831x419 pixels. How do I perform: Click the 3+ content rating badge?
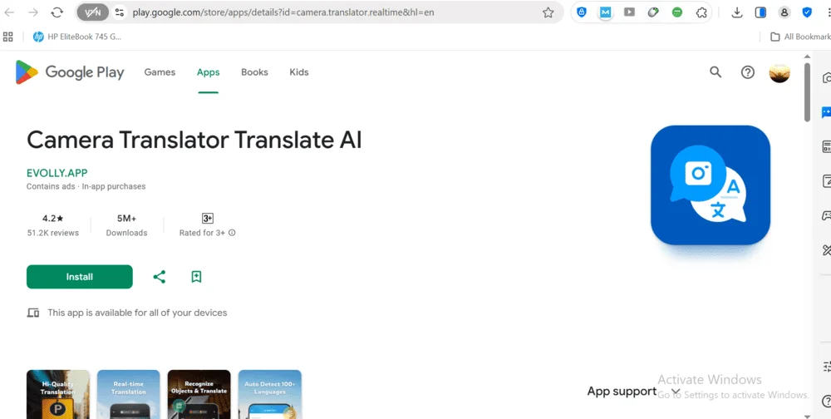[x=208, y=218]
